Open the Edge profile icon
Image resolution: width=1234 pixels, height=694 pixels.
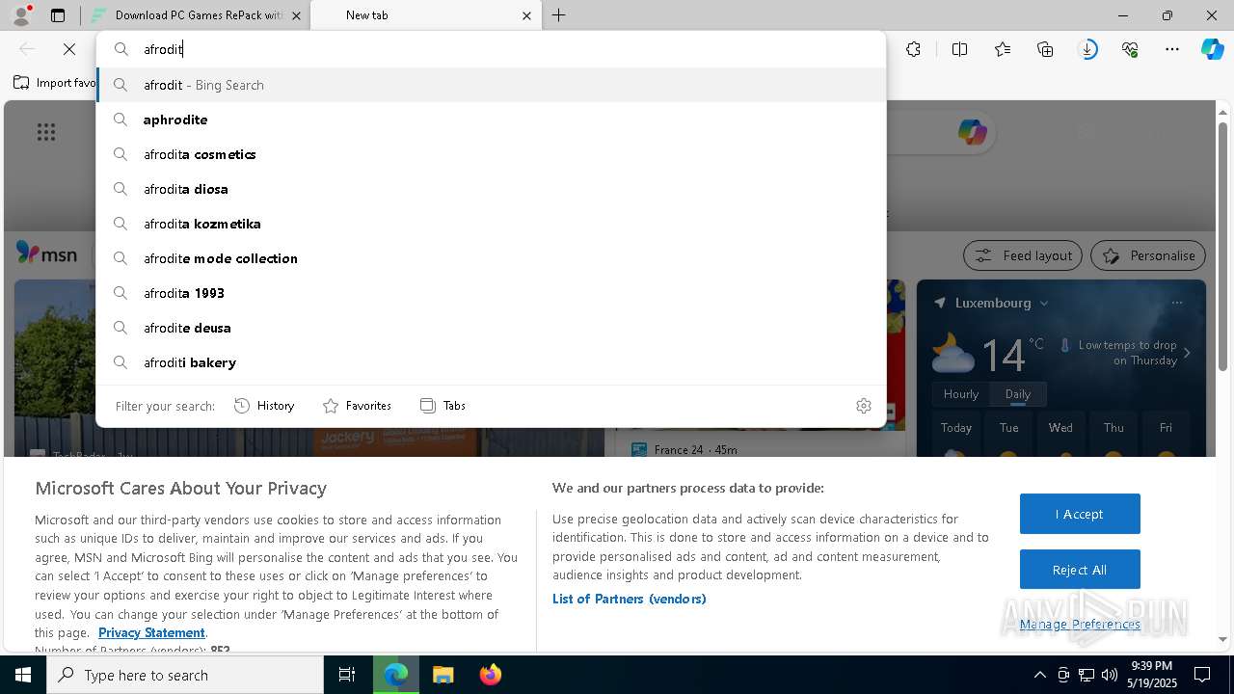pyautogui.click(x=21, y=15)
